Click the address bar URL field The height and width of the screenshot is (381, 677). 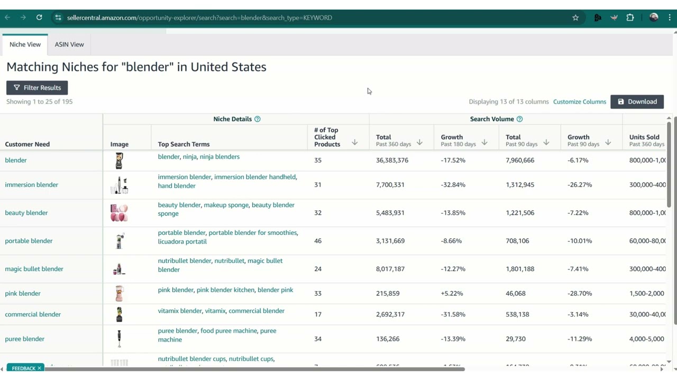317,17
